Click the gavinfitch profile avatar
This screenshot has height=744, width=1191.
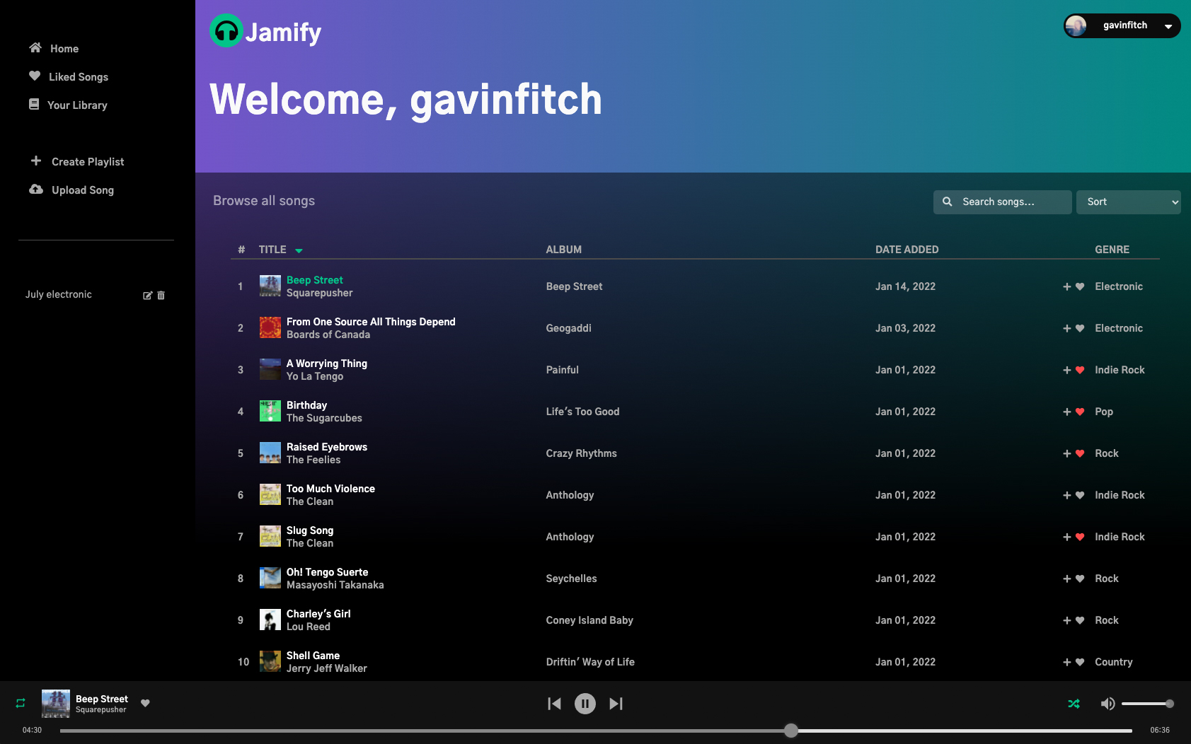click(1076, 25)
